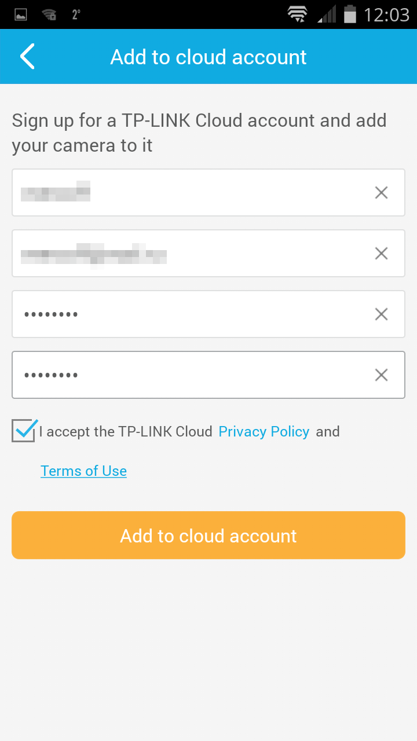Tap the 2° temperature indicator in status bar
This screenshot has width=417, height=741.
[76, 14]
